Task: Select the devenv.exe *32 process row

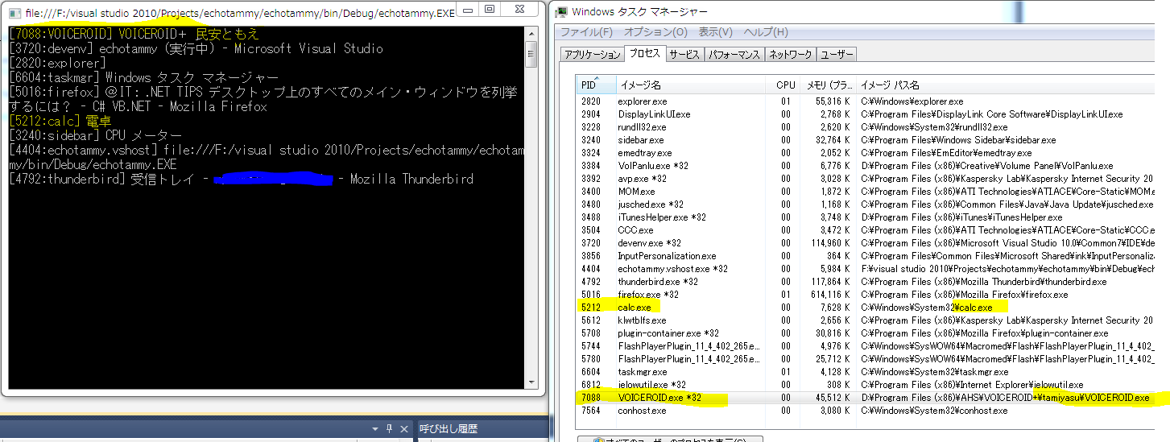Action: (873, 243)
